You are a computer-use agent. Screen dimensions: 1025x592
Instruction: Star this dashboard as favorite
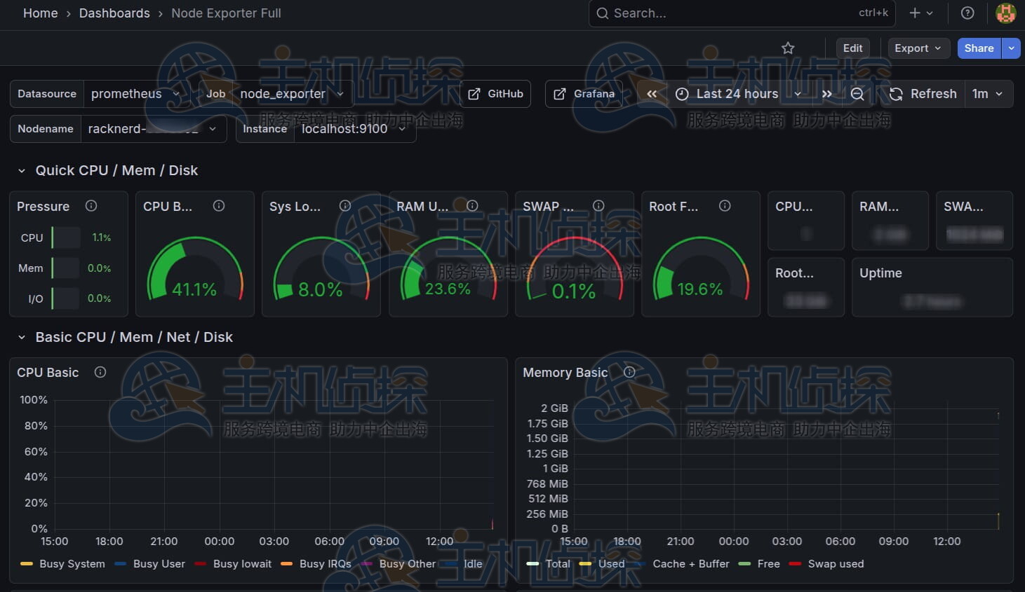(x=788, y=48)
